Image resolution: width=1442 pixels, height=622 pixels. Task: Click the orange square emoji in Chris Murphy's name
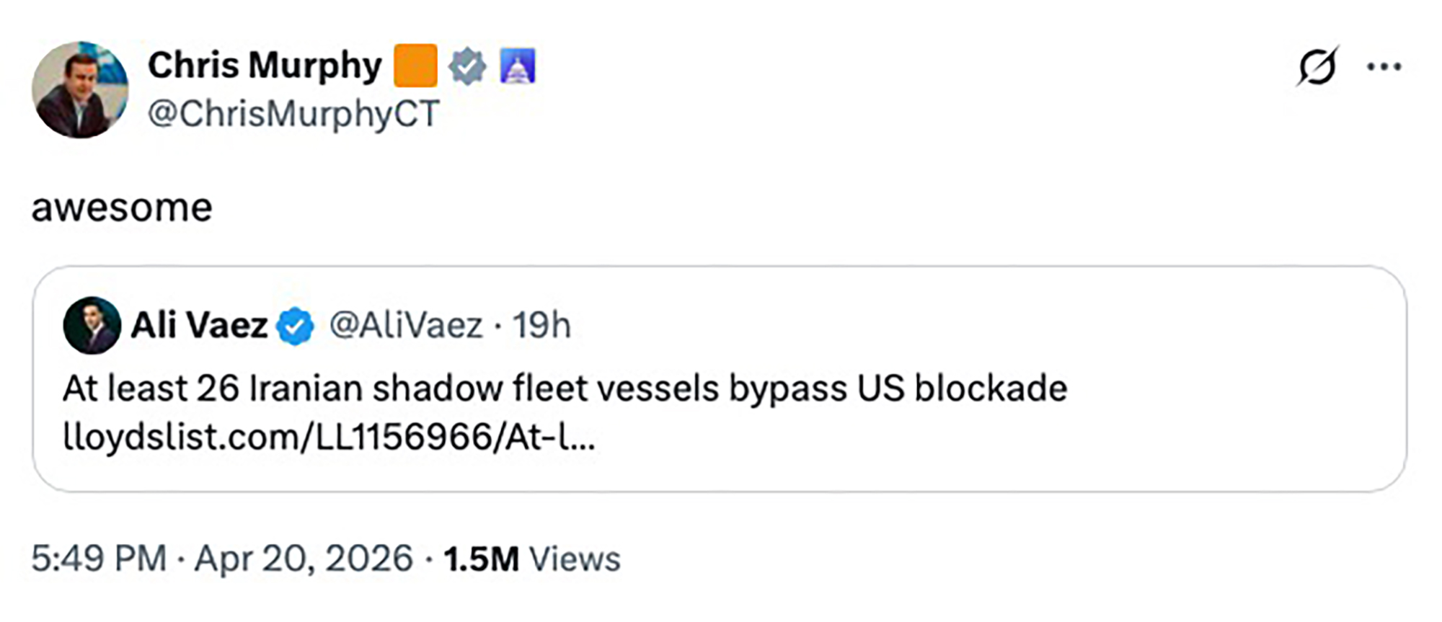pyautogui.click(x=417, y=65)
